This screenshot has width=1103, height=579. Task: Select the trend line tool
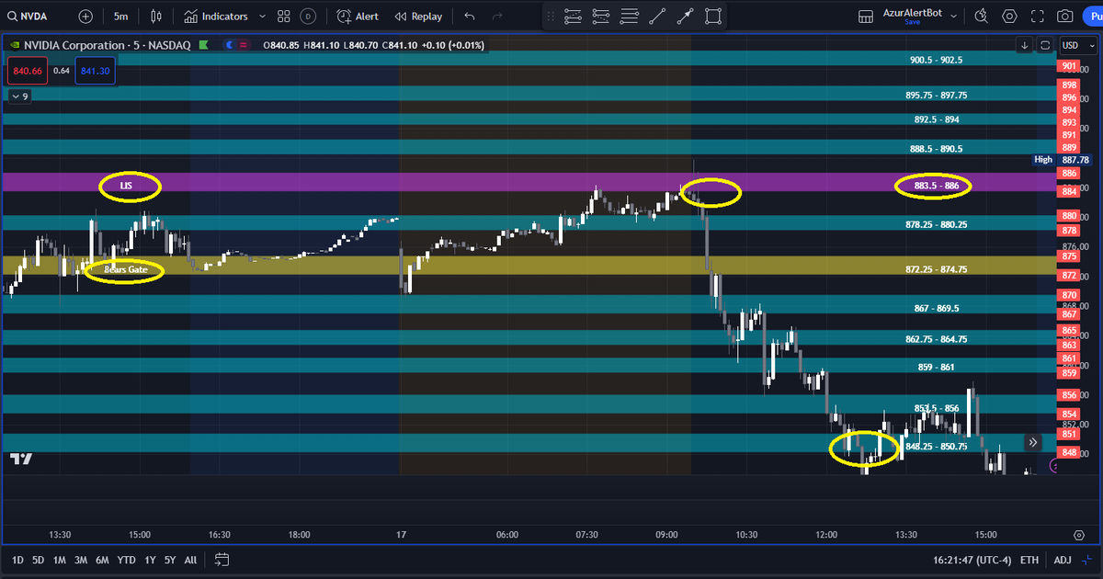click(x=658, y=16)
